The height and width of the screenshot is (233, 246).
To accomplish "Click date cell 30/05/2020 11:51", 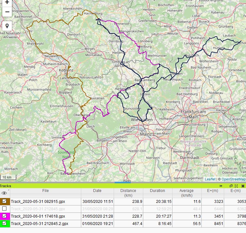I will (98, 201).
